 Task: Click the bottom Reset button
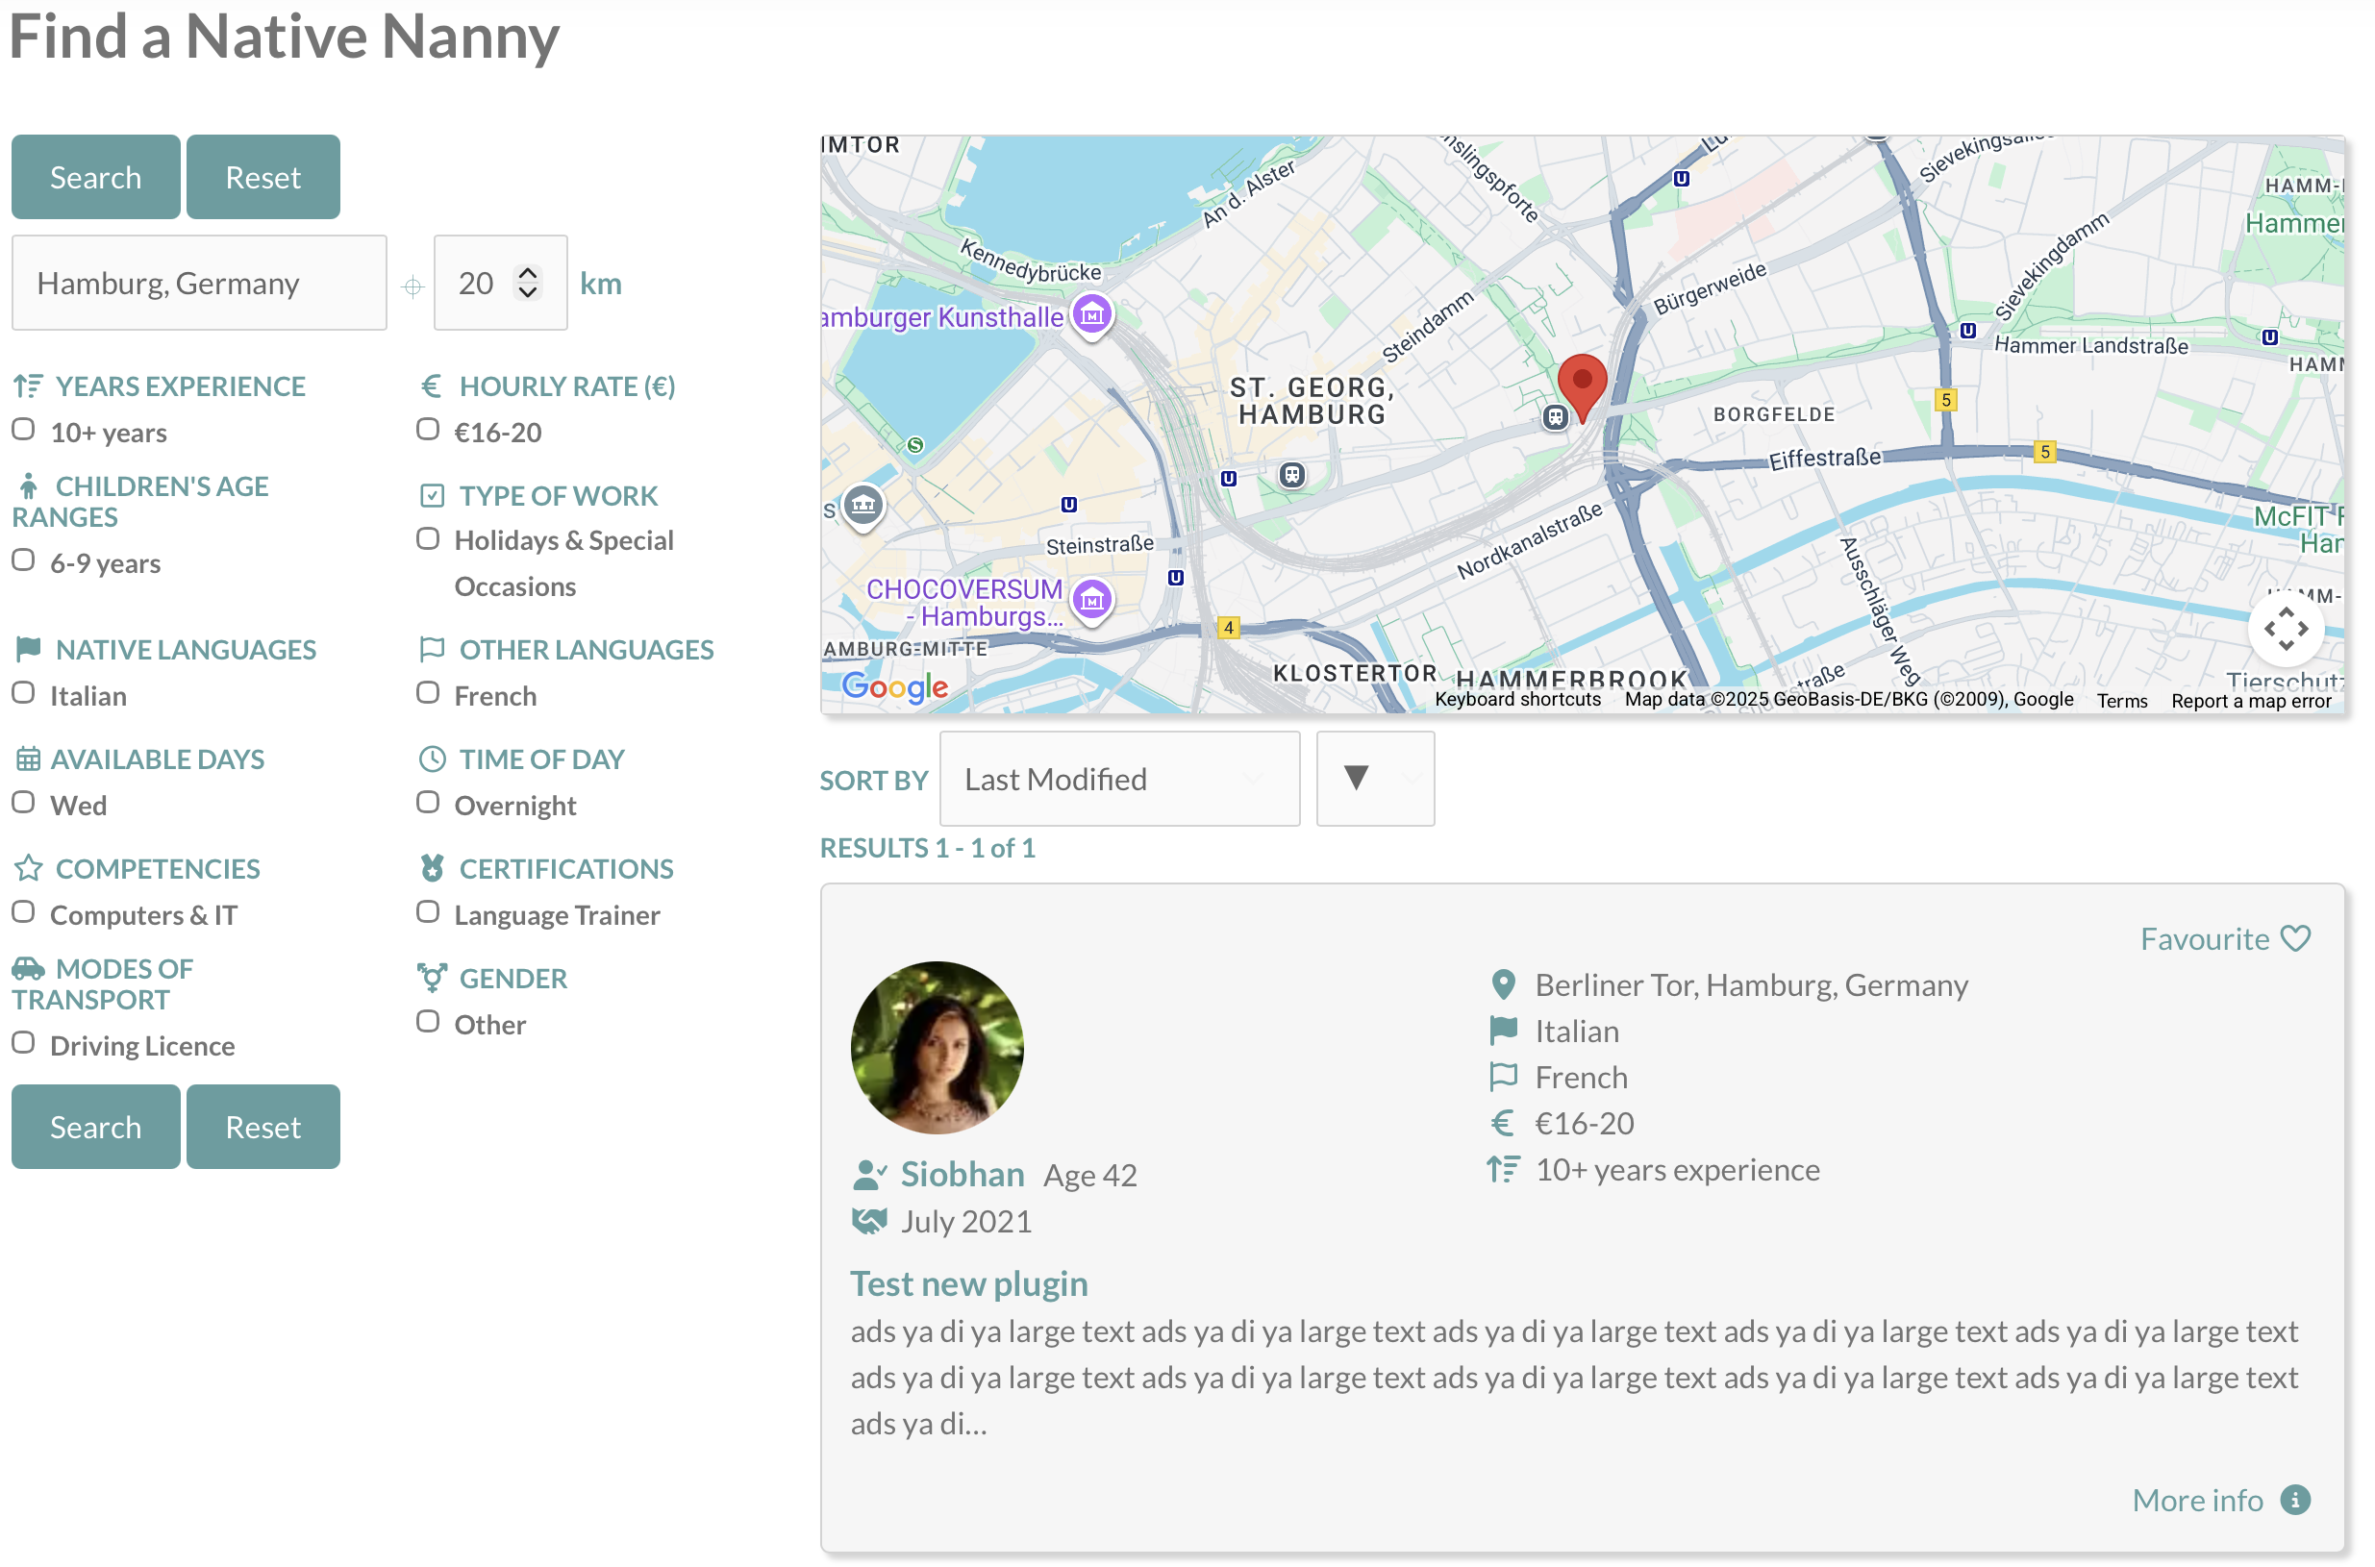(262, 1127)
